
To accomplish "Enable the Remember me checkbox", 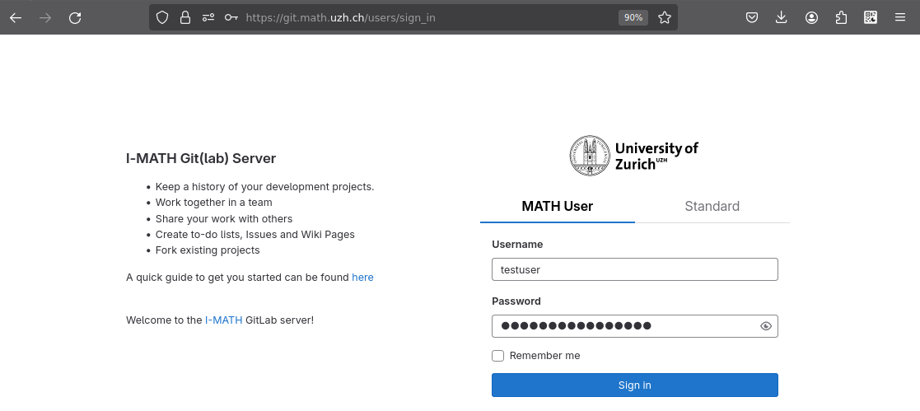I will coord(498,356).
